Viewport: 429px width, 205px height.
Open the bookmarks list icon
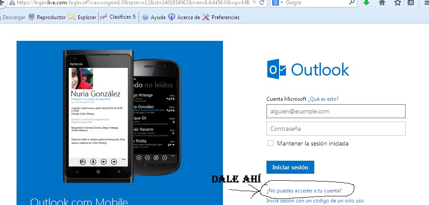tap(411, 3)
